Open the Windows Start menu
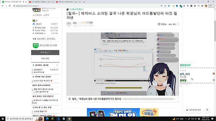Screen dimensions: 216x121 pyautogui.click(x=3, y=119)
